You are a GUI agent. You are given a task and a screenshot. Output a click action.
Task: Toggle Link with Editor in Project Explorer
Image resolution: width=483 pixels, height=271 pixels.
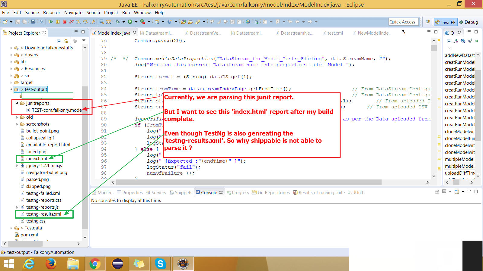coord(66,41)
